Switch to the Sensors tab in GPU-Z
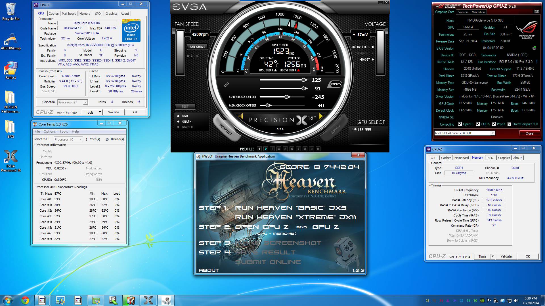 point(463,12)
